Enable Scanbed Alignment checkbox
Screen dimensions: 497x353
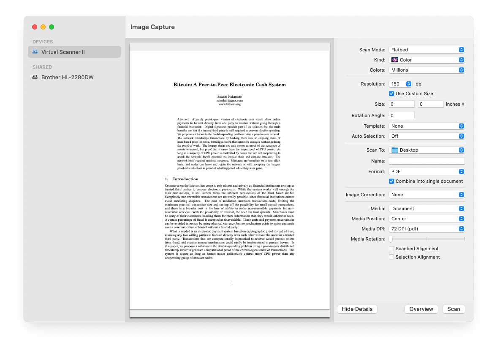coord(391,249)
